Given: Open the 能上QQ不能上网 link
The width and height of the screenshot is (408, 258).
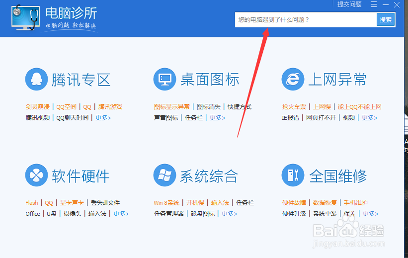Looking at the screenshot, I should pos(360,107).
